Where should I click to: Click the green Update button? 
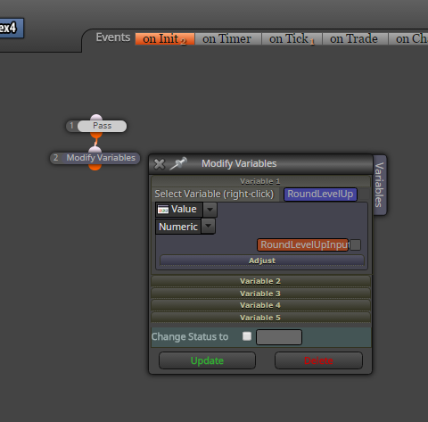207,360
